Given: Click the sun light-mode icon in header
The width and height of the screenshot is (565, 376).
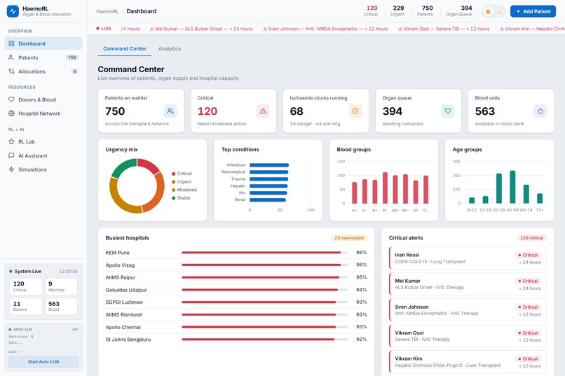Looking at the screenshot, I should [x=488, y=11].
